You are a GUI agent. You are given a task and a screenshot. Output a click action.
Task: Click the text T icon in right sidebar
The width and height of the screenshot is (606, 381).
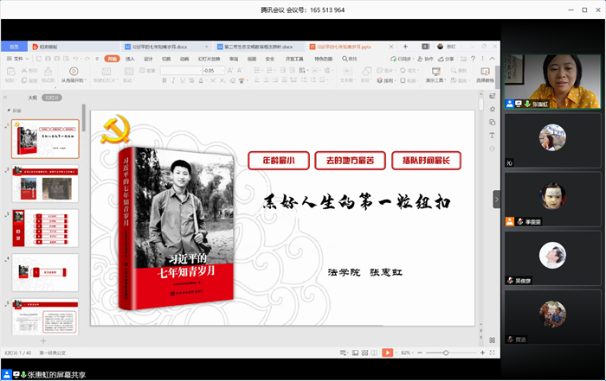(492, 136)
